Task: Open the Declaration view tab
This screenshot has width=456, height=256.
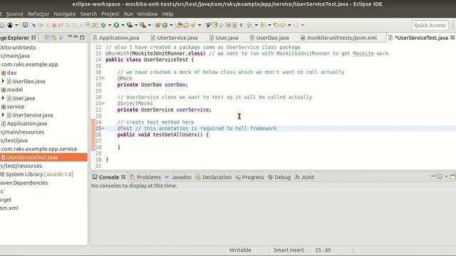Action: 214,177
